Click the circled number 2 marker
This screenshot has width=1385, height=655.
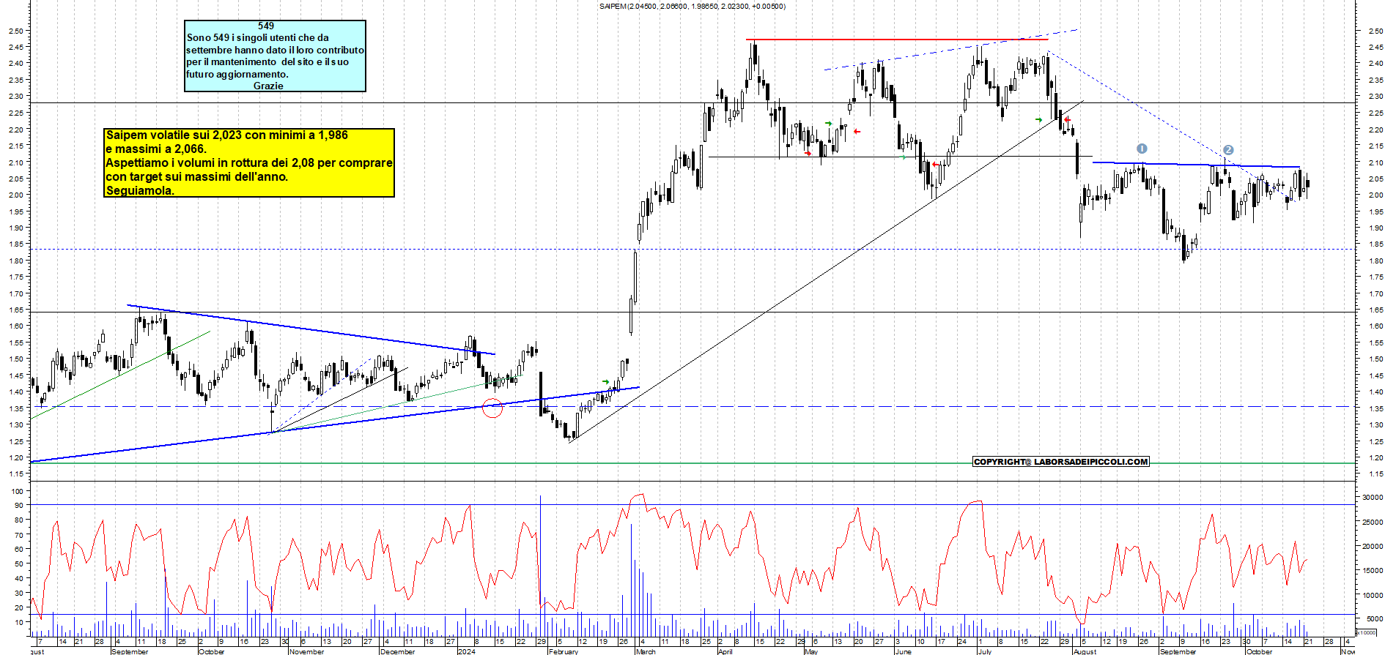(1228, 149)
